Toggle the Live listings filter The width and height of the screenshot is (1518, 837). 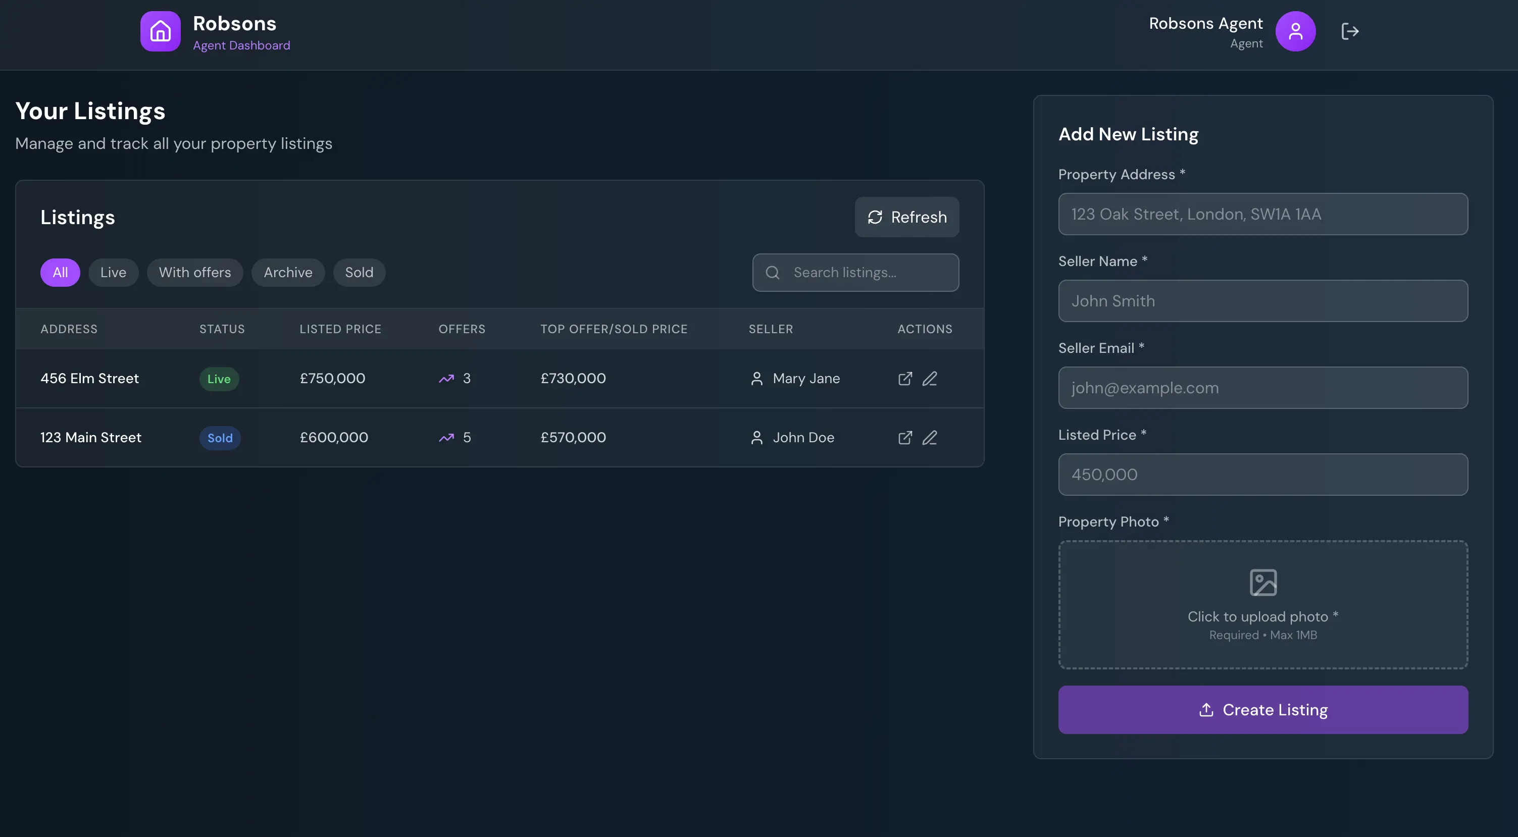(x=113, y=272)
